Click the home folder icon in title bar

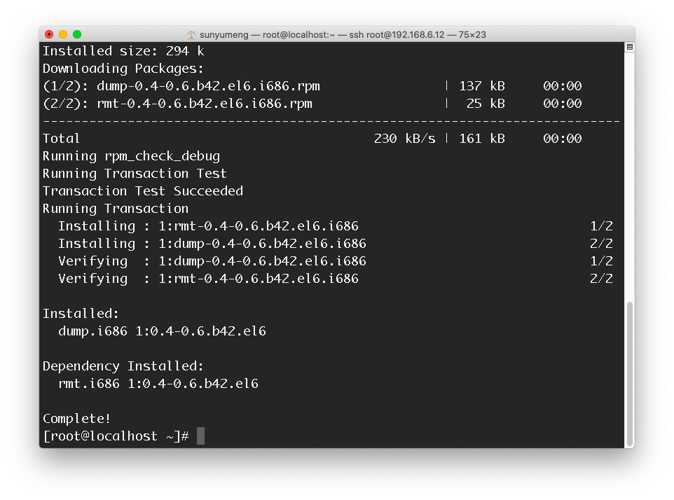[x=191, y=35]
